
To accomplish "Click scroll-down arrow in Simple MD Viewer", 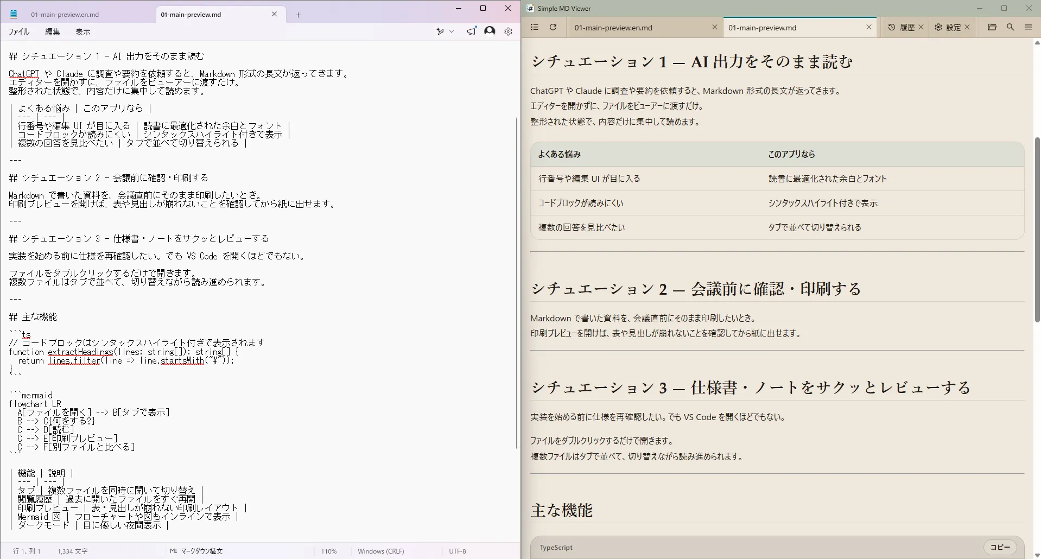I will coord(1037,555).
